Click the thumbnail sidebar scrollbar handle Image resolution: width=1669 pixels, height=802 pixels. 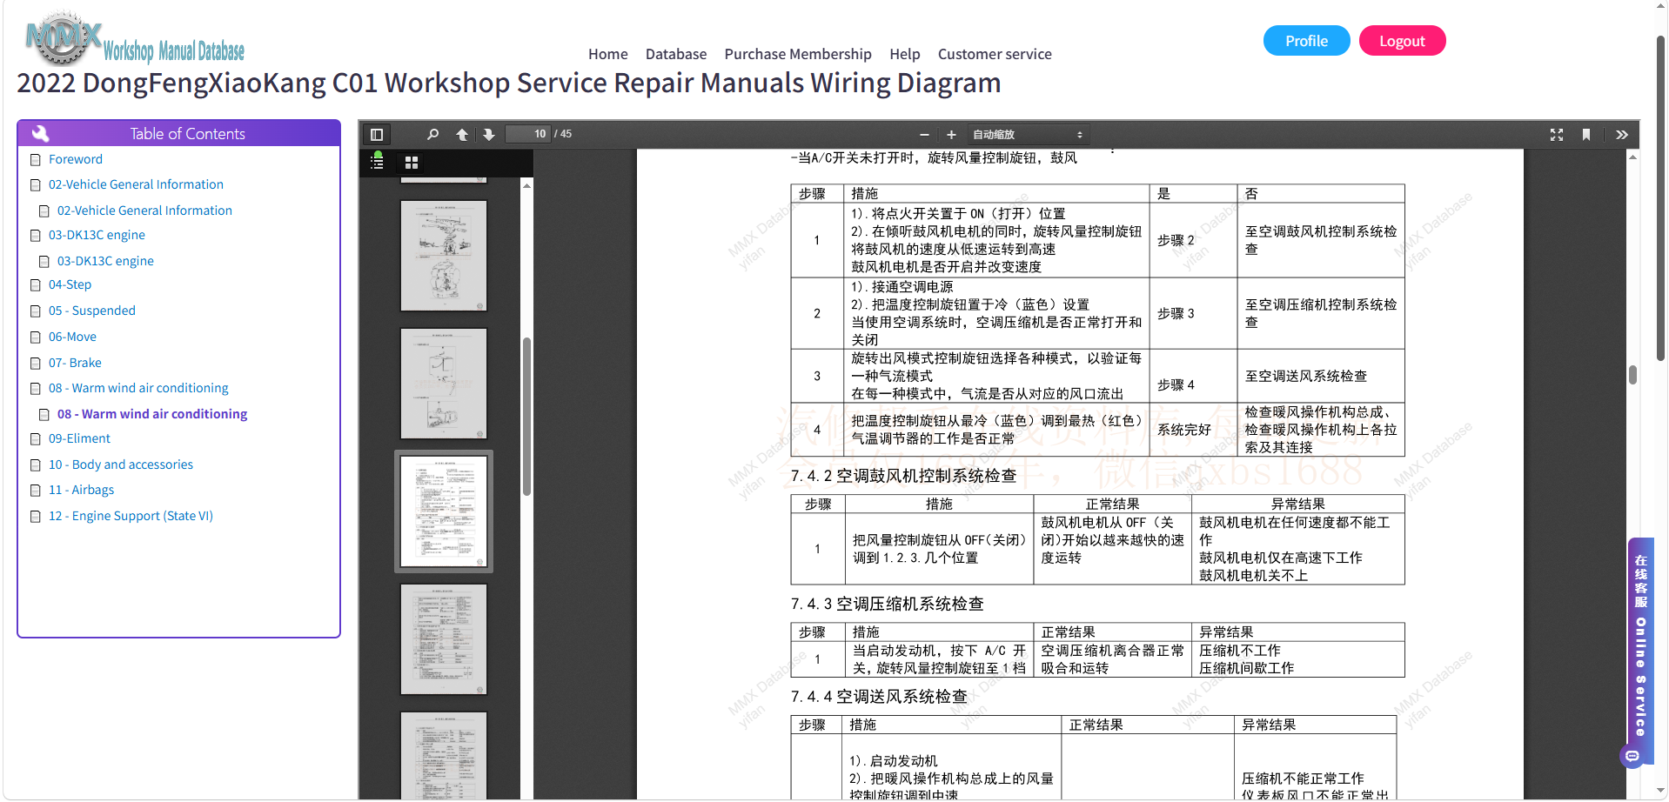[x=526, y=417]
